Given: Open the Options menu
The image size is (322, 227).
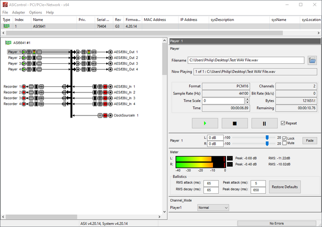Looking at the screenshot, I should pyautogui.click(x=35, y=12).
